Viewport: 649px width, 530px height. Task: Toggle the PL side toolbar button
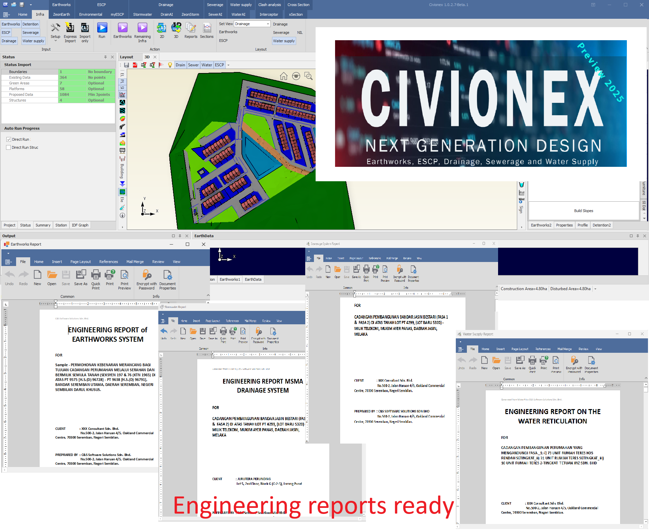point(122,81)
